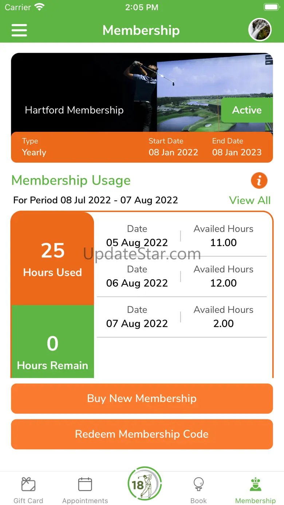This screenshot has height=505, width=284.
Task: Tap the Appointments calendar icon
Action: click(x=85, y=485)
